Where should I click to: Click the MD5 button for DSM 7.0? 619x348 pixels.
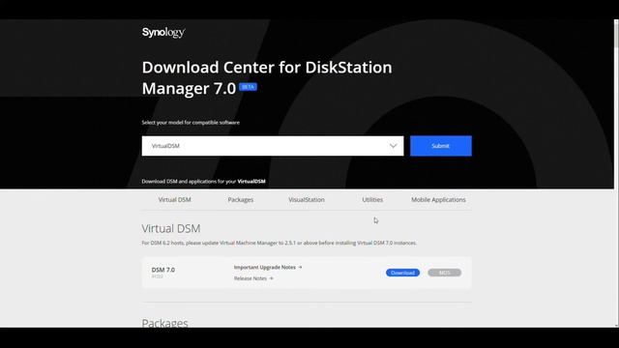[x=445, y=273]
